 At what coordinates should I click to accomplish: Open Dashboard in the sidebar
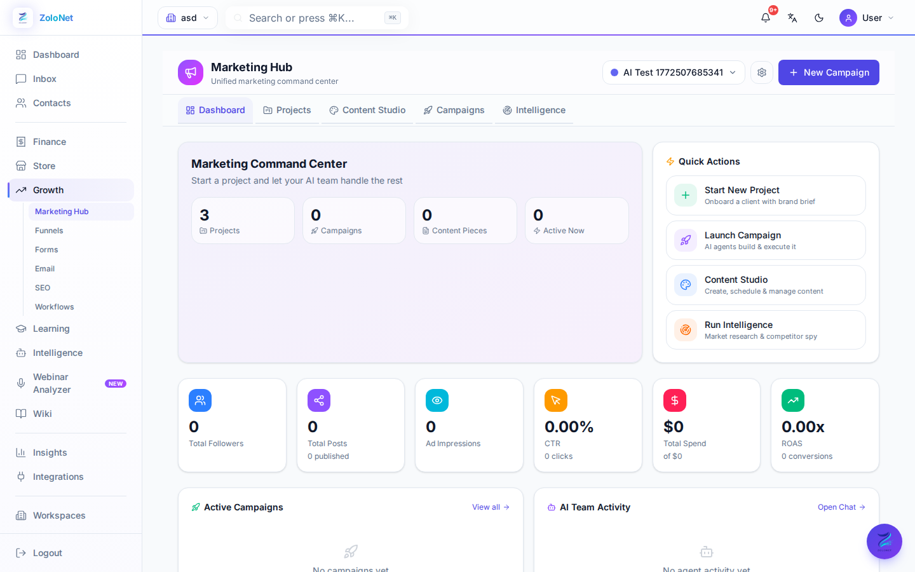coord(71,55)
